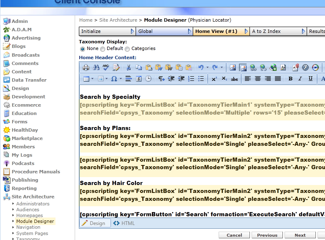Viewport: 325px width, 240px height.
Task: Click the Site Architecture breadcrumb link
Action: (118, 20)
